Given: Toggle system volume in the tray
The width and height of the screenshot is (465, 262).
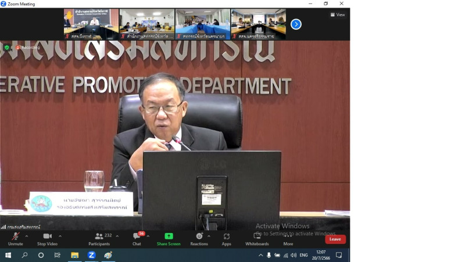Looking at the screenshot, I should coord(294,255).
